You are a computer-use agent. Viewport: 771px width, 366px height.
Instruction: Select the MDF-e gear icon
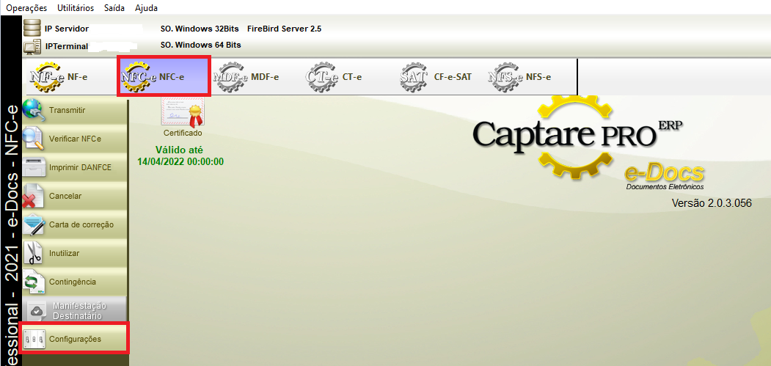coord(230,77)
